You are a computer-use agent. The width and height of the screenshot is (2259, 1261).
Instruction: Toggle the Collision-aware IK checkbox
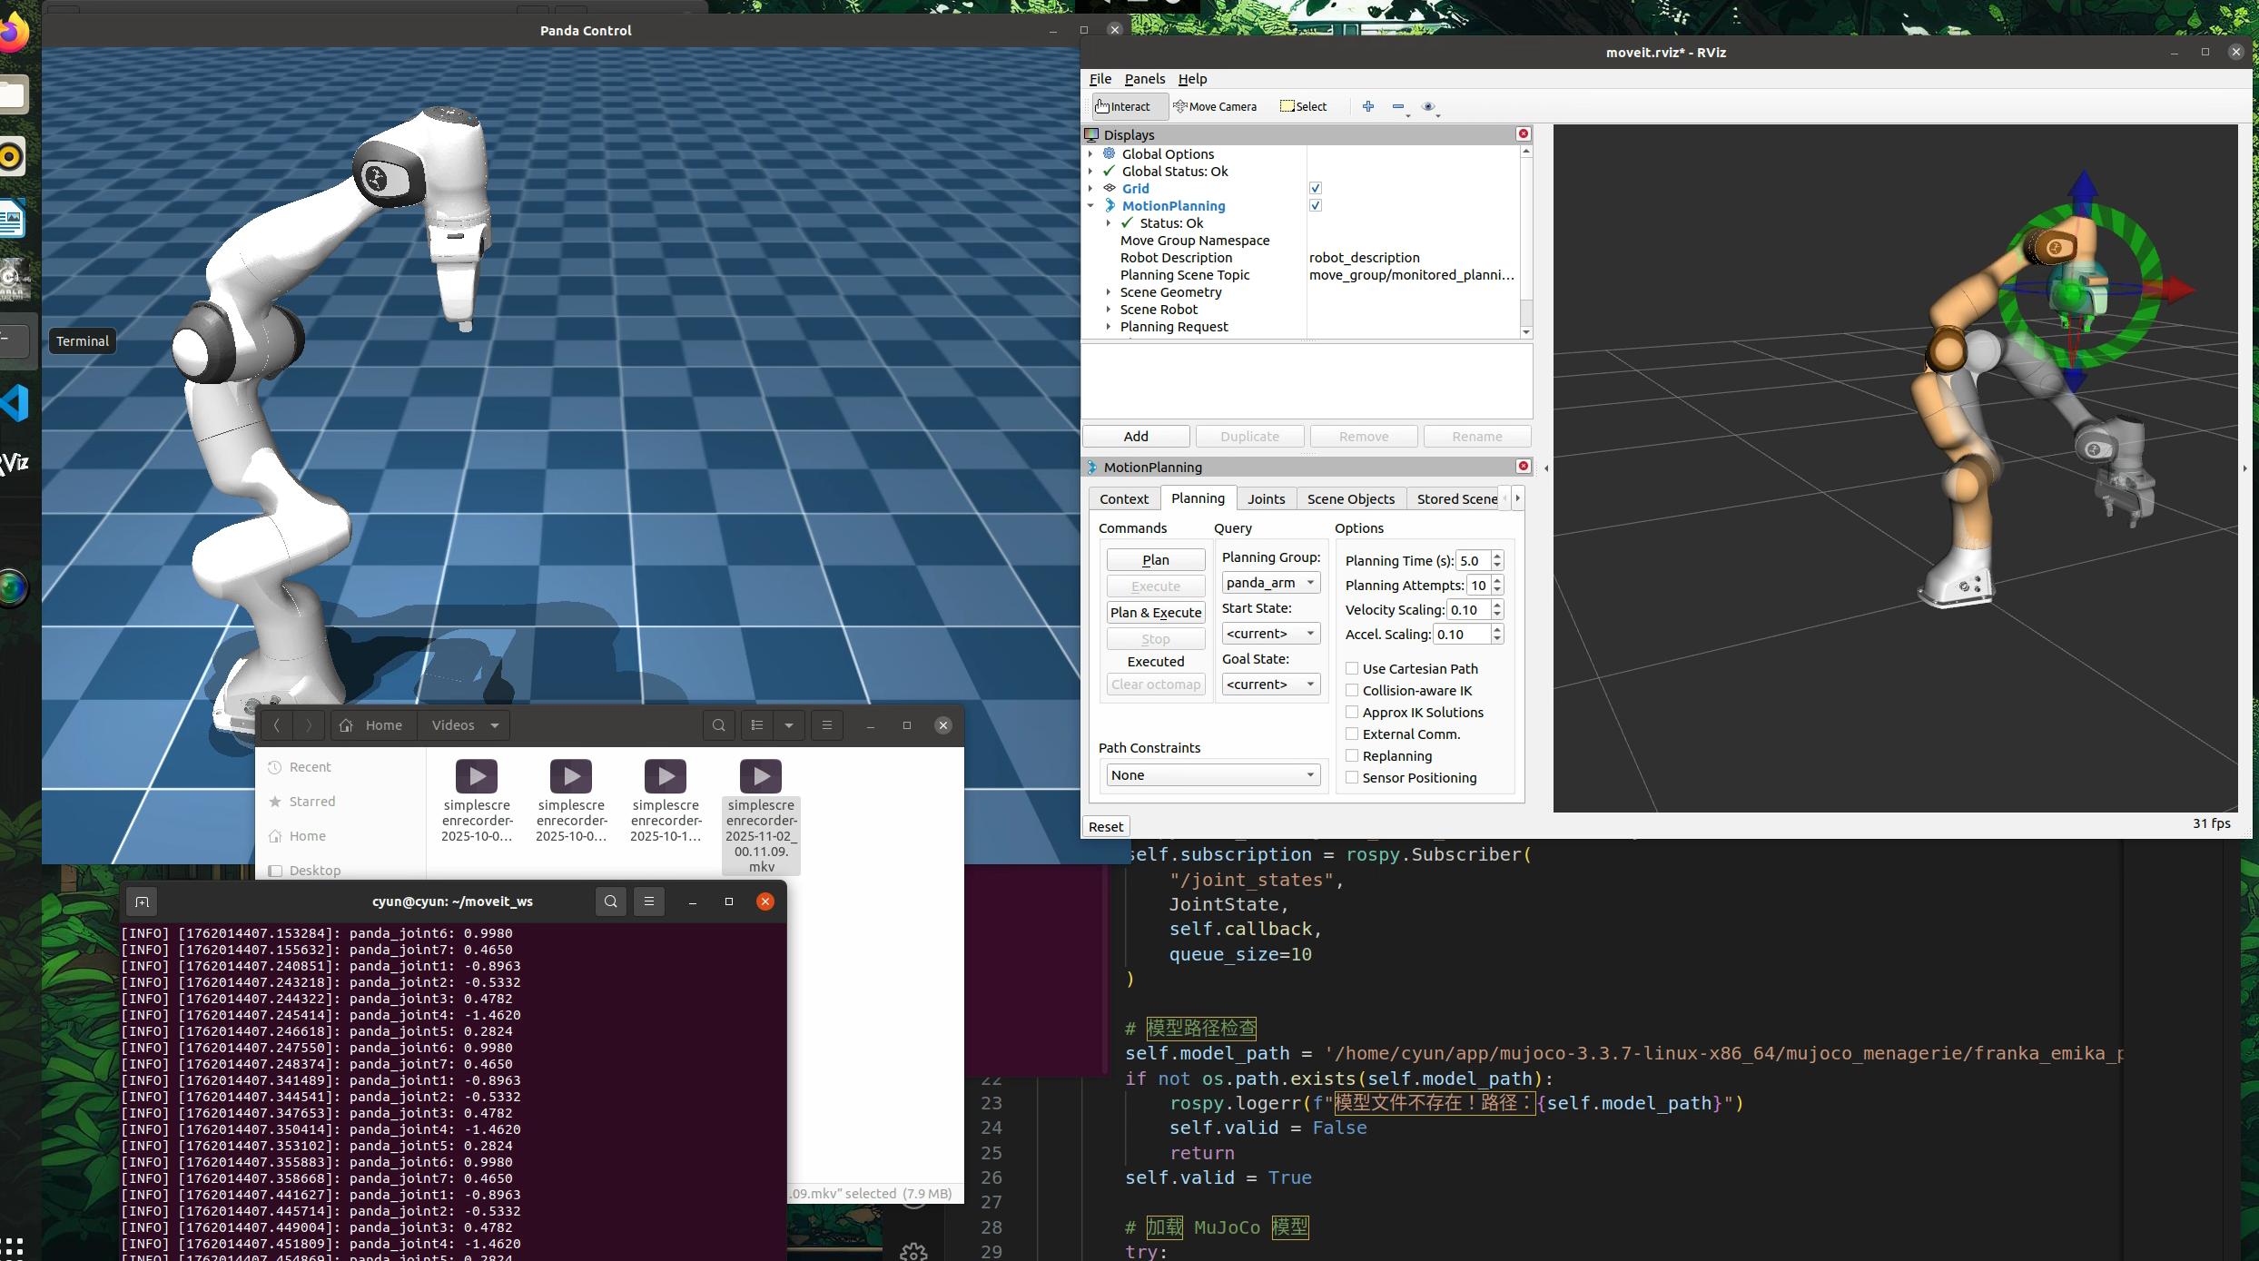[x=1352, y=690]
